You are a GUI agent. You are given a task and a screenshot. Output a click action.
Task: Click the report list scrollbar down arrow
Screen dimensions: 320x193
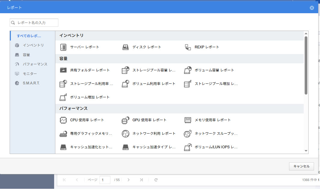pyautogui.click(x=306, y=151)
